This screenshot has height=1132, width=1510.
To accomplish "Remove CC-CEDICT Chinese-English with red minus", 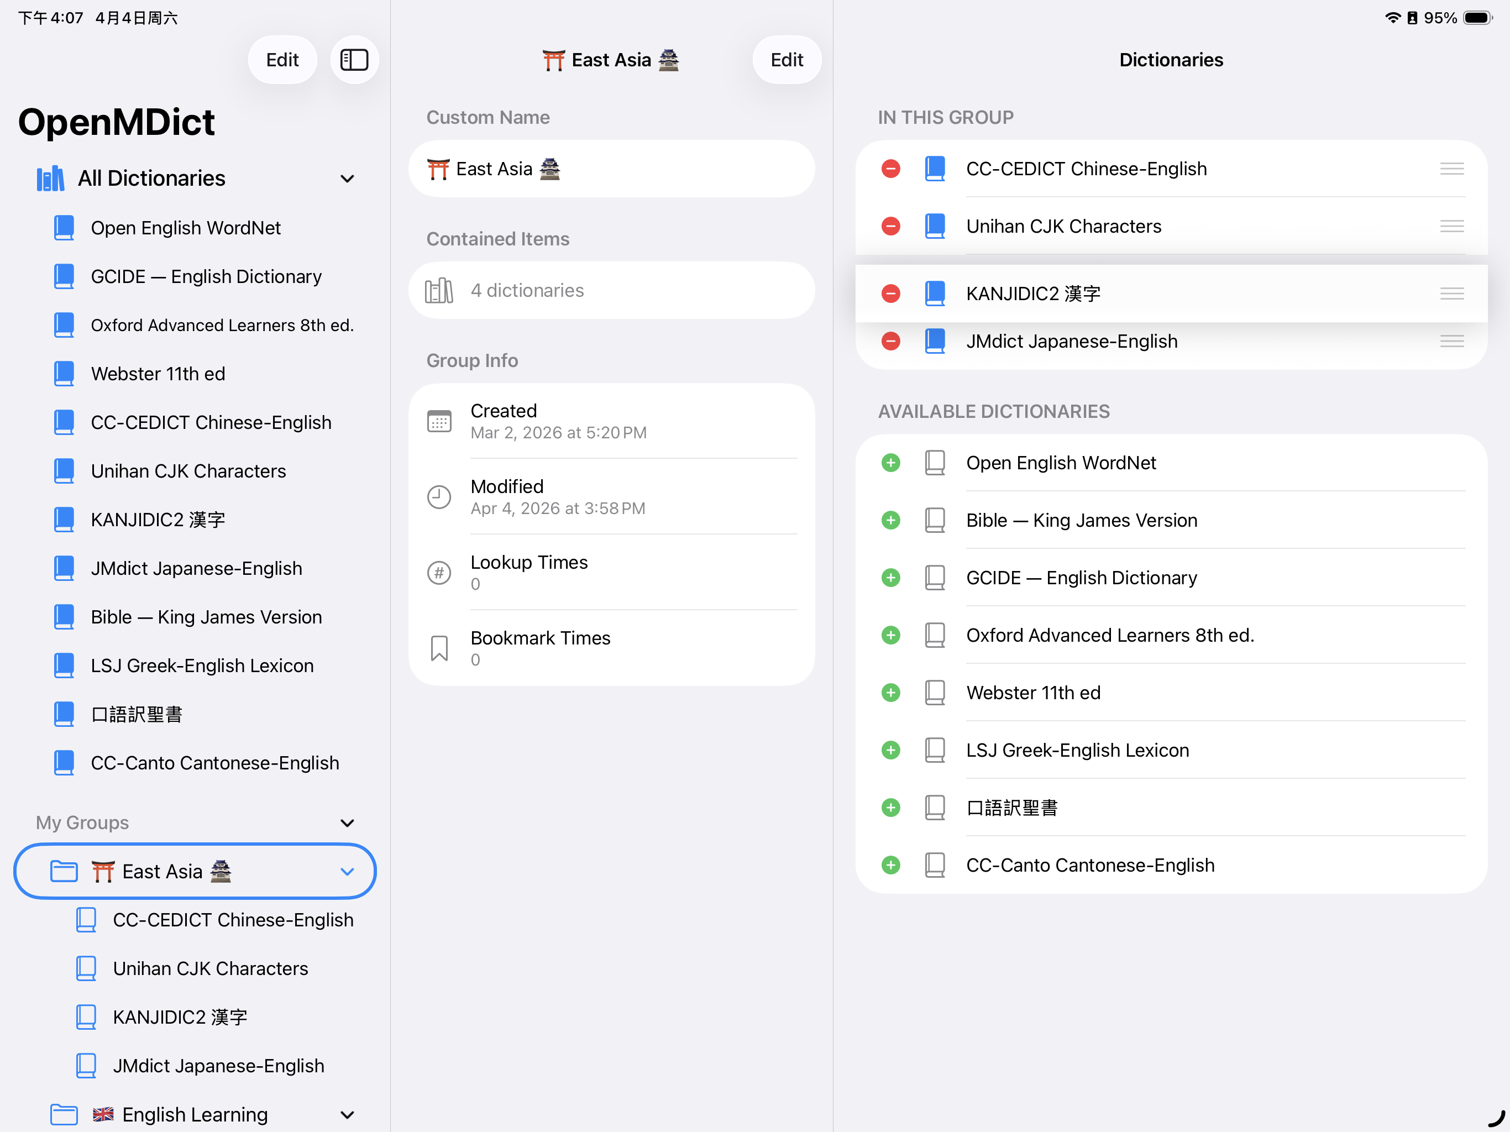I will coord(890,169).
